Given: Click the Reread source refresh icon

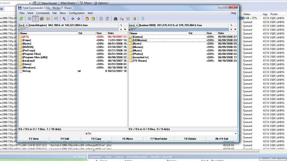Looking at the screenshot, I should (x=21, y=19).
